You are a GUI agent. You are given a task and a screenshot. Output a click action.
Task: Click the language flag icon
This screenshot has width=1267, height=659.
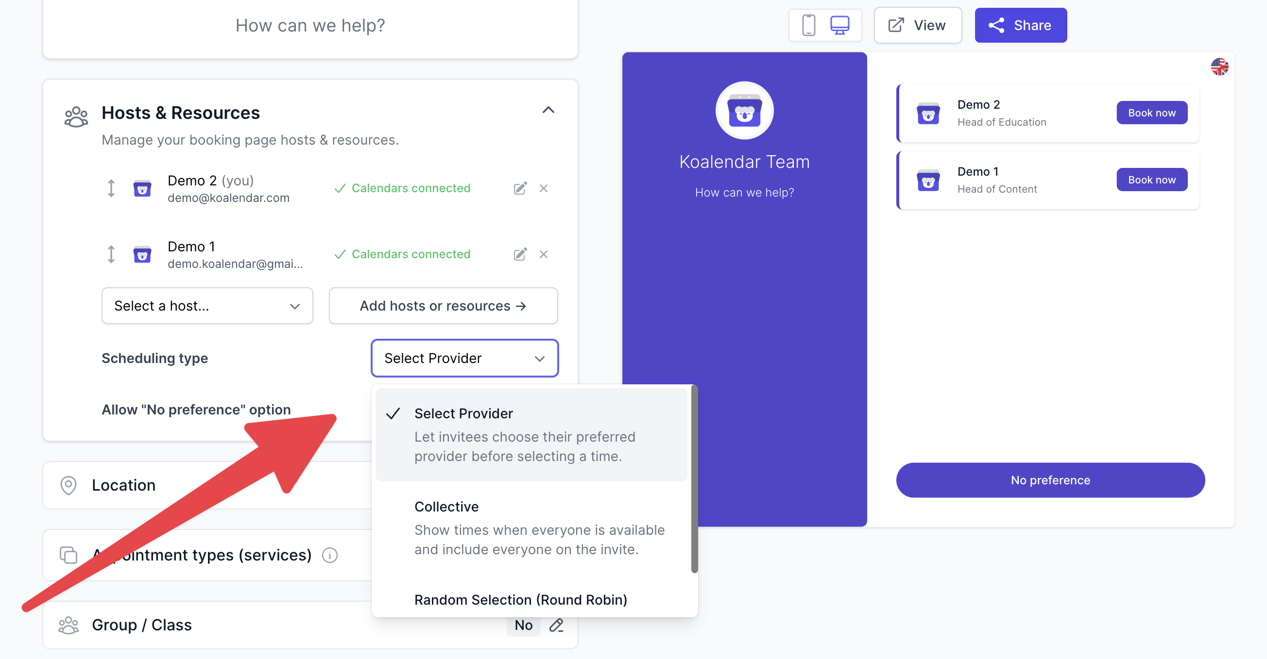point(1219,67)
